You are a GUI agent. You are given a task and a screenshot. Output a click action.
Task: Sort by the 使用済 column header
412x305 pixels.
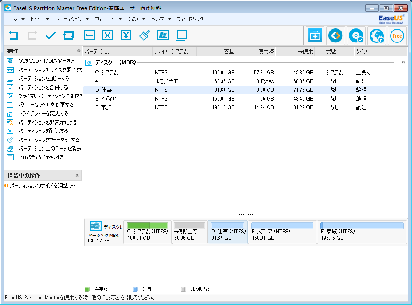[256, 52]
